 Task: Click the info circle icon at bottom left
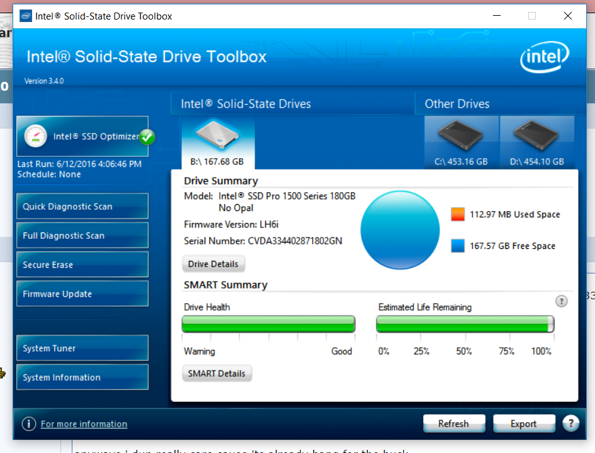[x=29, y=424]
